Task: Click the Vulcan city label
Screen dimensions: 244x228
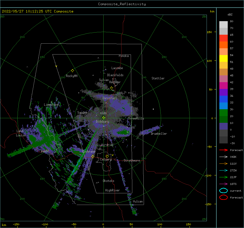Action: (138, 201)
